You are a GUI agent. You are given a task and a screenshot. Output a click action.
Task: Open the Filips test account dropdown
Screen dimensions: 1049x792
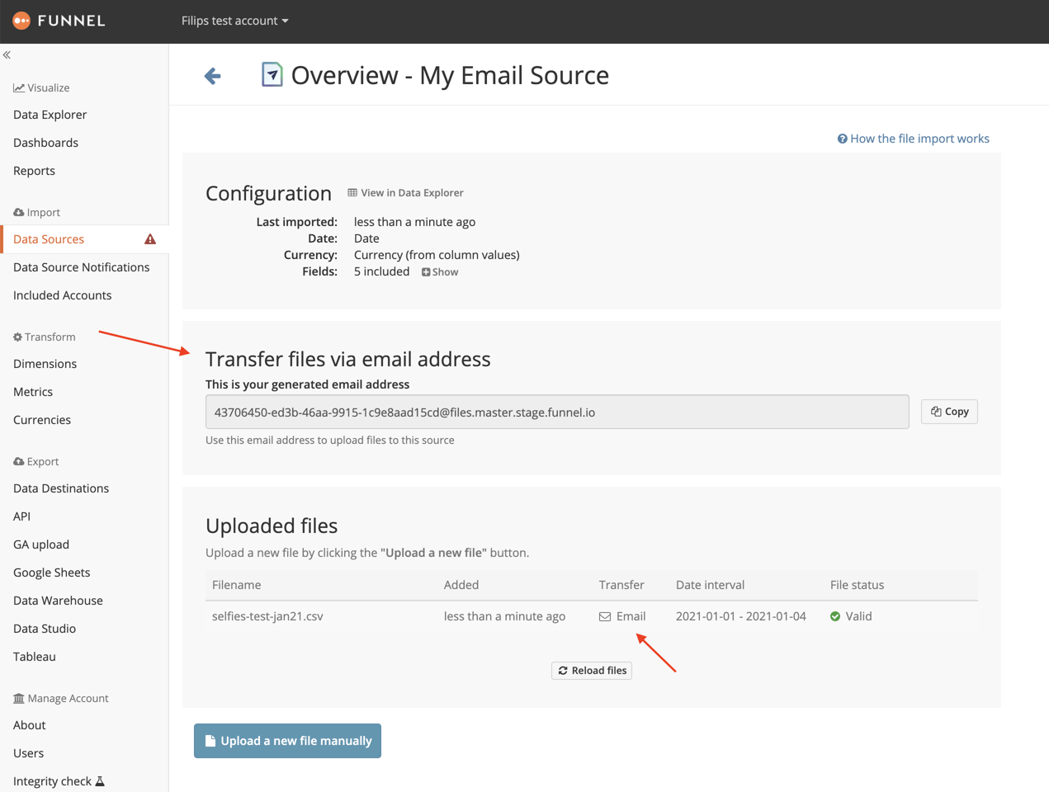234,21
